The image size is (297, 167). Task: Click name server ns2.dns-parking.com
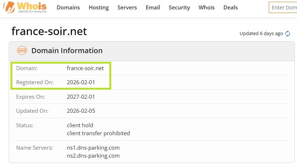93,156
